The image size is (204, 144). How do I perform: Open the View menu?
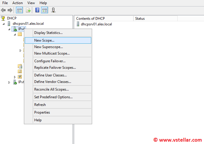tap(31, 3)
